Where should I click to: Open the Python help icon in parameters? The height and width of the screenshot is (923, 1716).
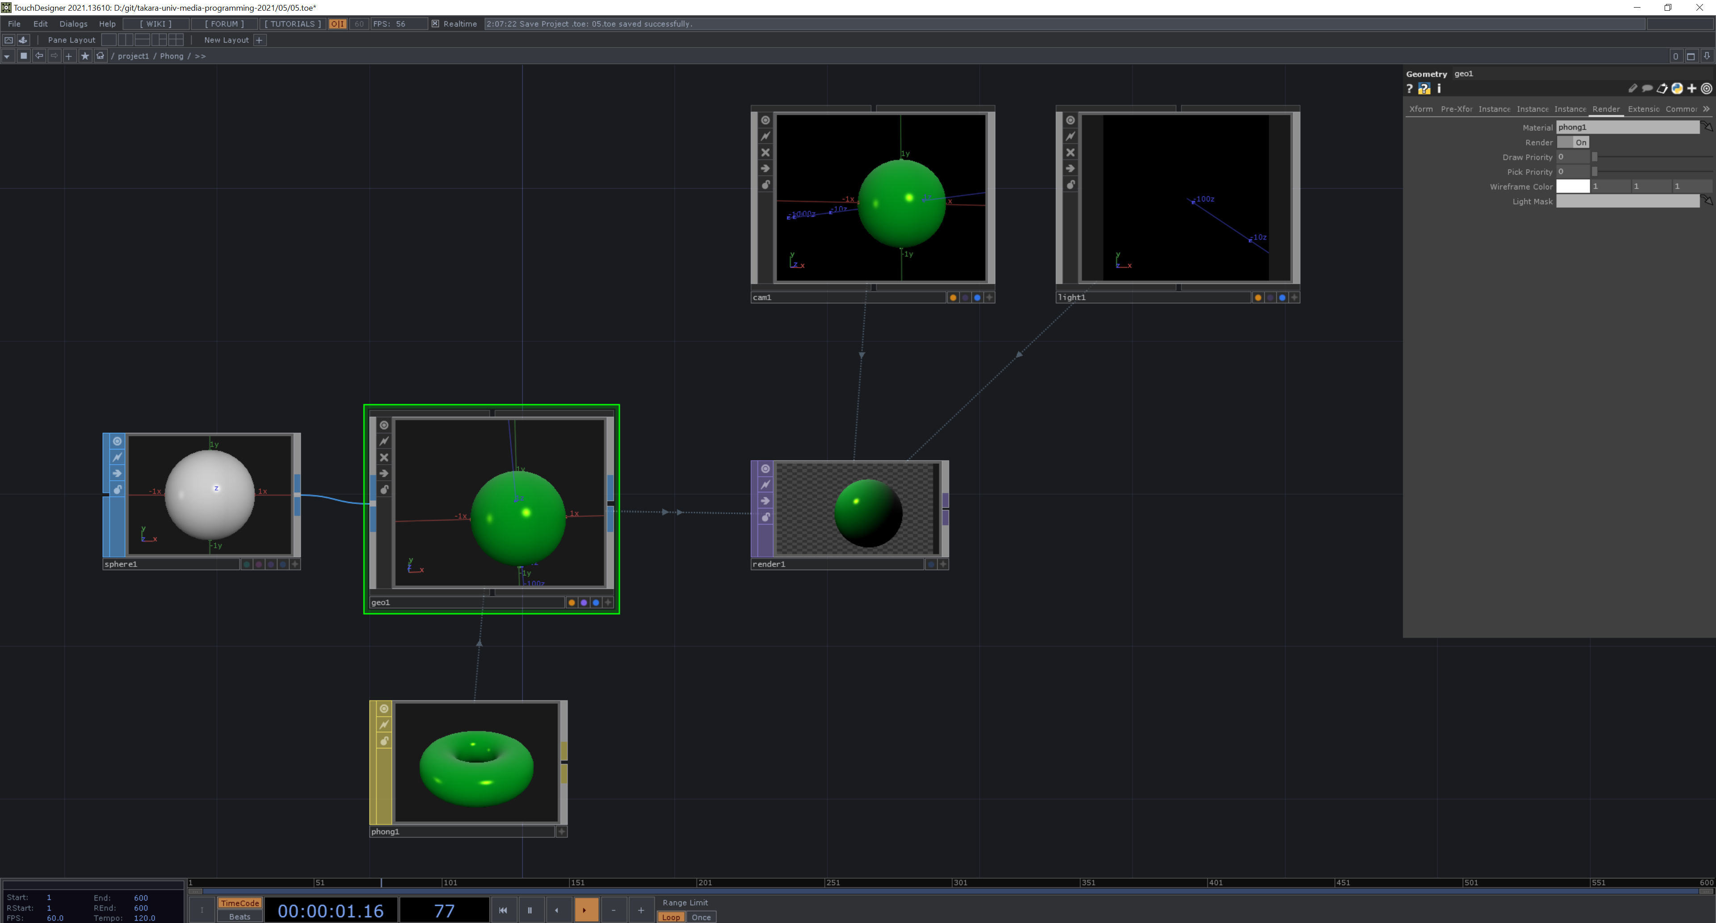click(1424, 88)
